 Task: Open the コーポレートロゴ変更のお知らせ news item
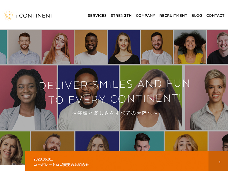click(61, 165)
